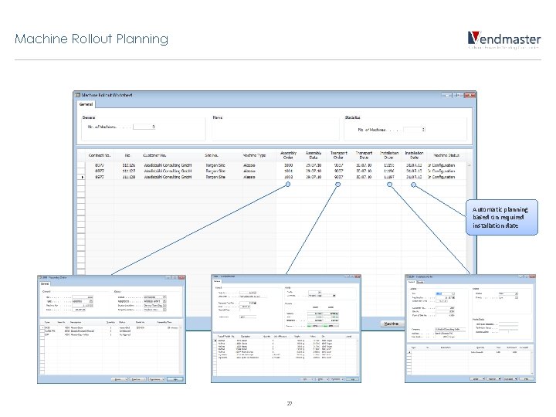Select machine number 311126 cell
This screenshot has height=417, width=556.
129,165
